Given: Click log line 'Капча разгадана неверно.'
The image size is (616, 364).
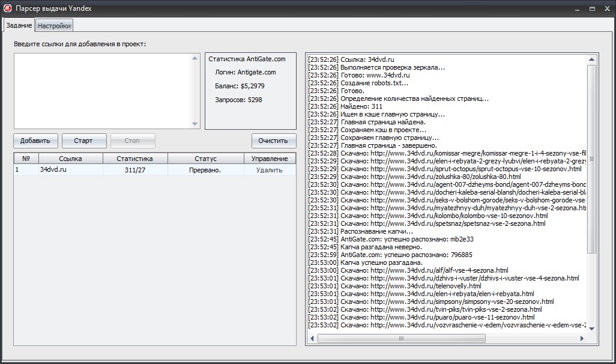Looking at the screenshot, I should [365, 247].
